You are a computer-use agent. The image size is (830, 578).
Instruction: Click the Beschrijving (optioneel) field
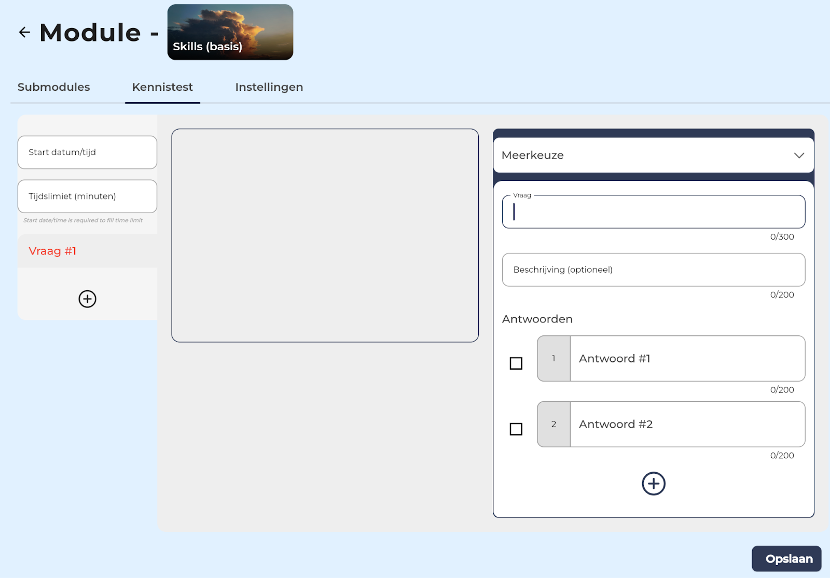pos(654,270)
